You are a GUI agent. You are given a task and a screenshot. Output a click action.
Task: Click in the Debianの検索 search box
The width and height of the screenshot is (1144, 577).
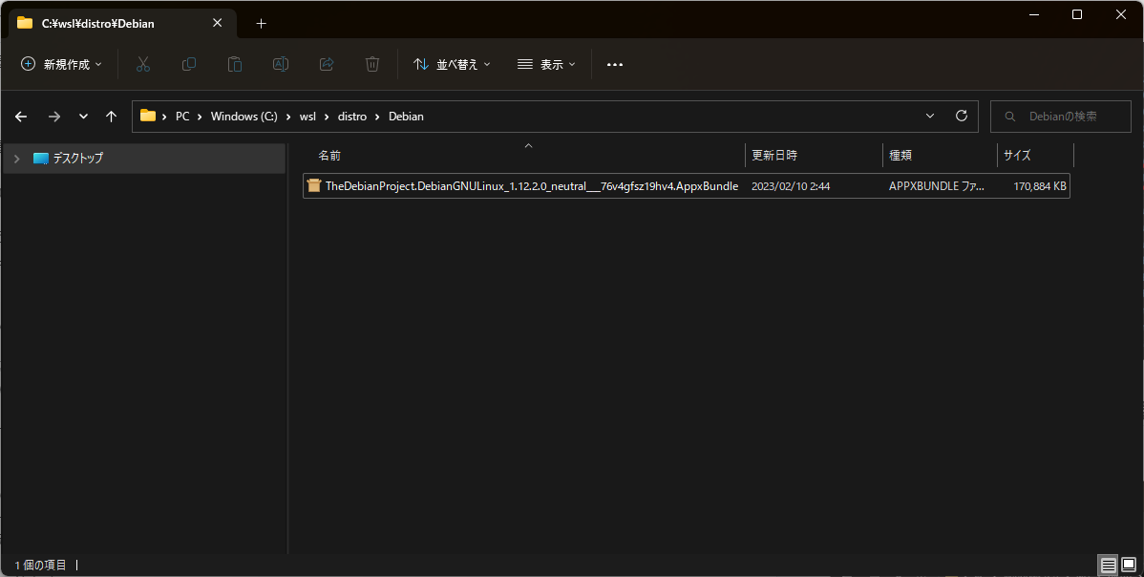click(x=1061, y=117)
